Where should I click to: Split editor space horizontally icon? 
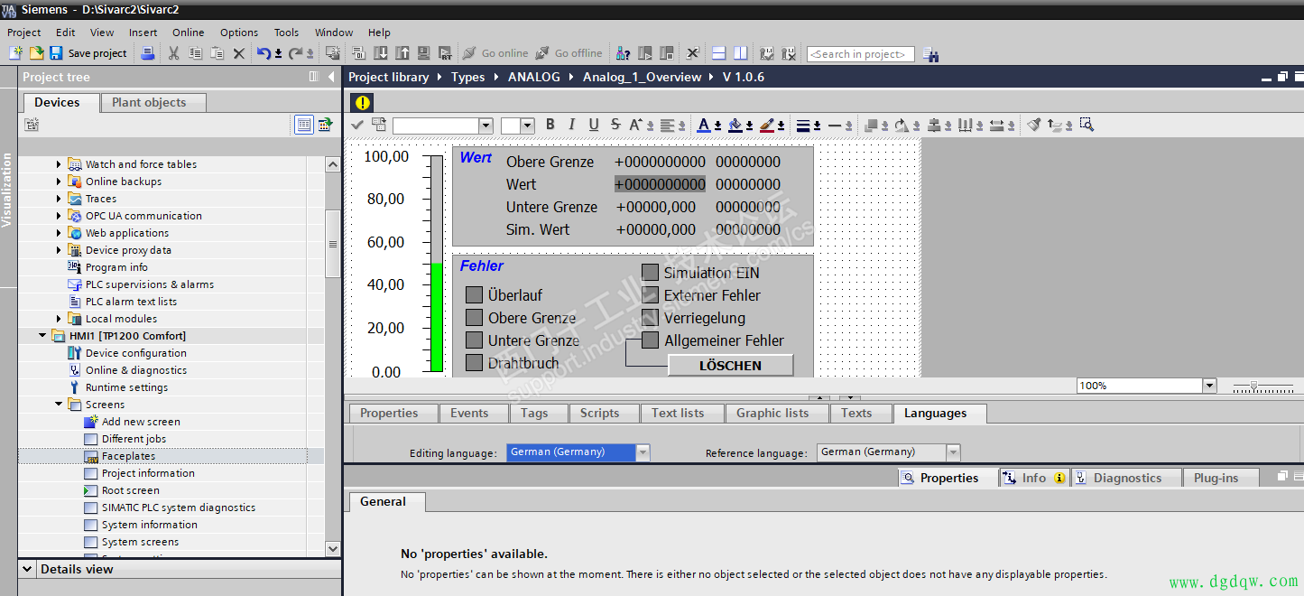719,53
